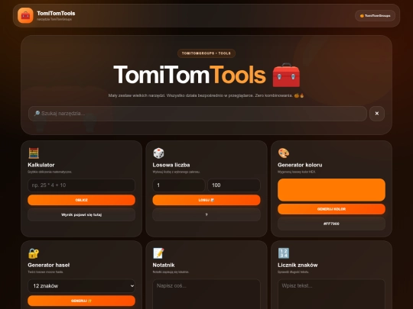Click the red toolbox emoji in hero title
The width and height of the screenshot is (413, 309).
pos(286,75)
